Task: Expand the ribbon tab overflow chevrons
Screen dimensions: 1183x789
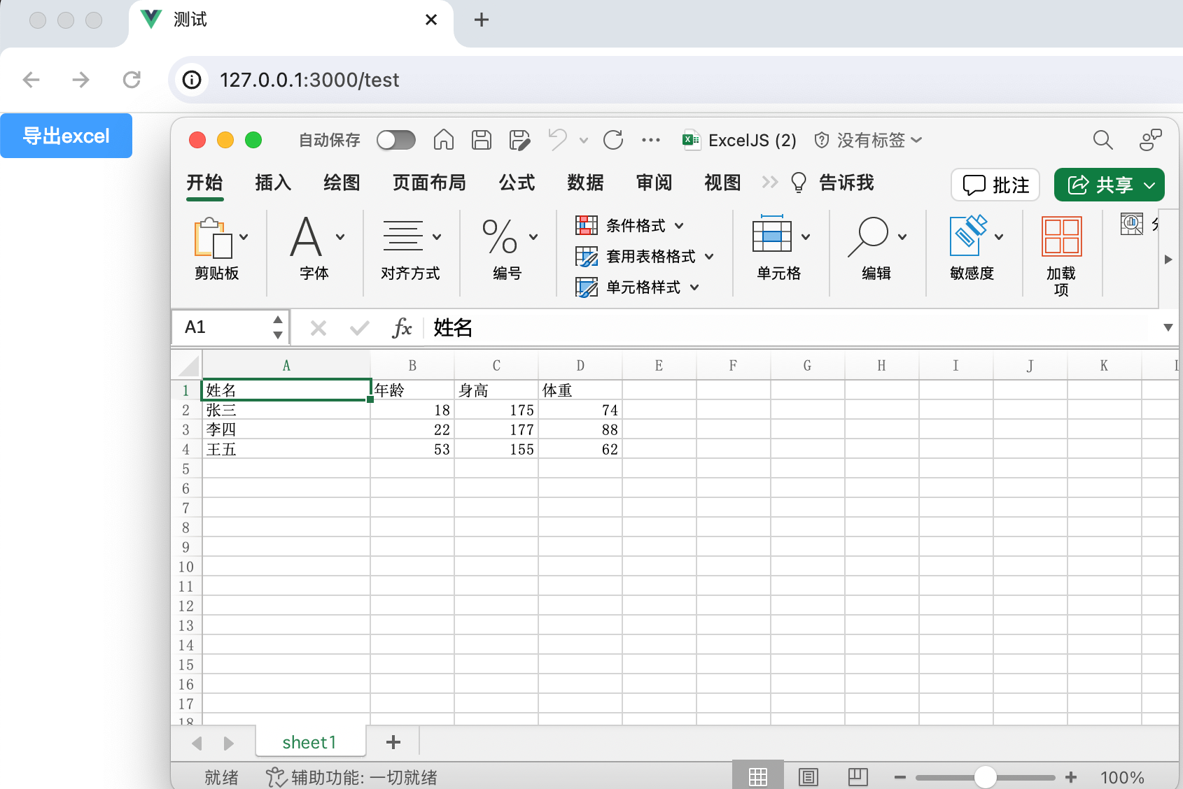Action: (x=770, y=183)
